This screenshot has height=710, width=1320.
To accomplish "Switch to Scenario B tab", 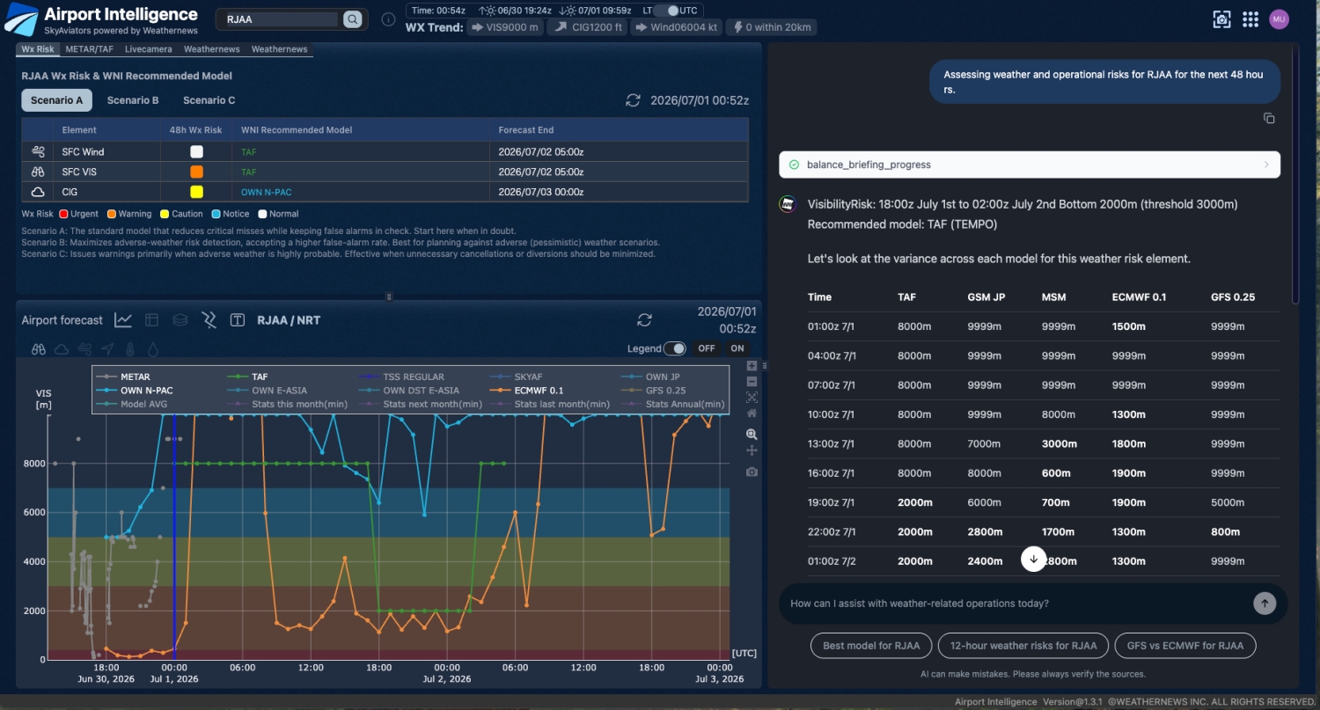I will (133, 100).
